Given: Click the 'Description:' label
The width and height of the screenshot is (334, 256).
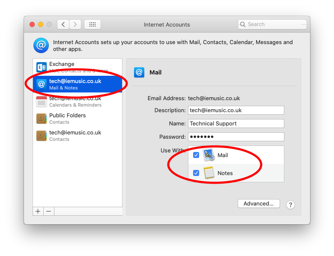Looking at the screenshot, I should pos(170,110).
